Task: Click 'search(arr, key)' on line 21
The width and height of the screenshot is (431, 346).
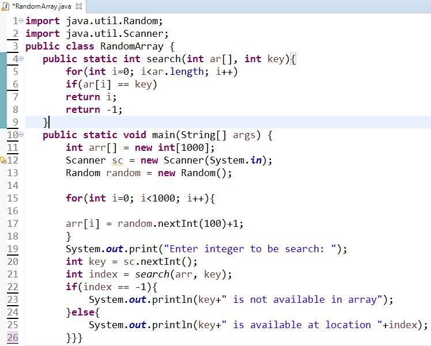Action: (x=180, y=274)
